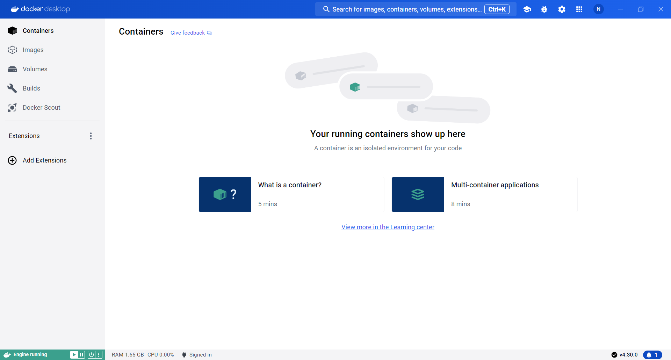Open Docker Scout in sidebar

pos(52,108)
